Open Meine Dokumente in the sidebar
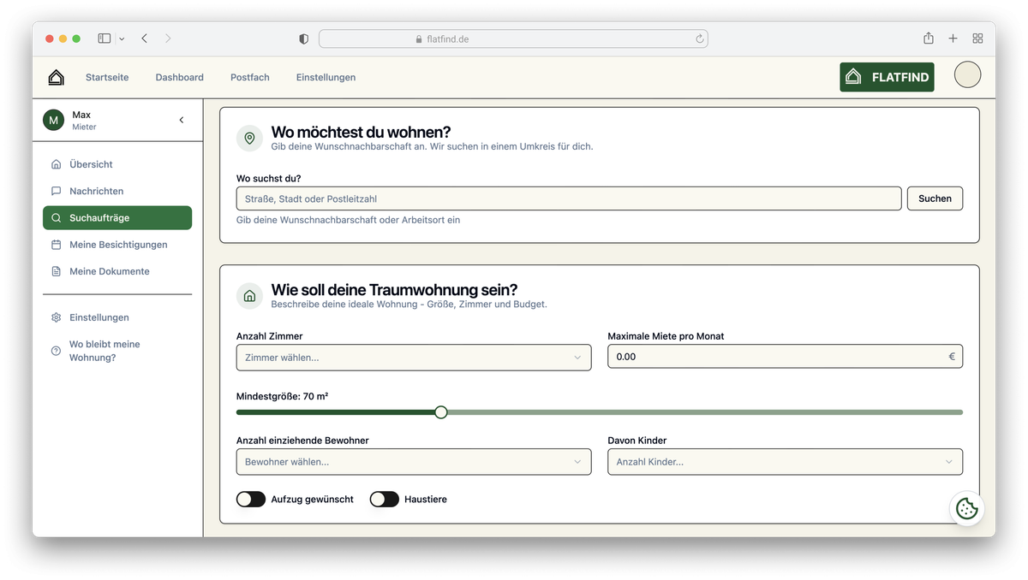 [109, 271]
